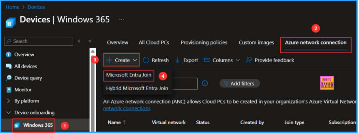This screenshot has height=133, width=359.
Task: Sort by Name using the up arrow
Action: 124,122
